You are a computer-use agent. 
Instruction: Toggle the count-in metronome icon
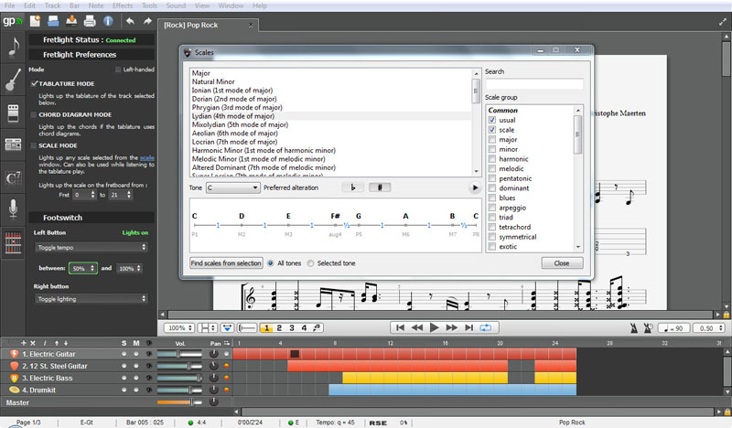pos(648,328)
